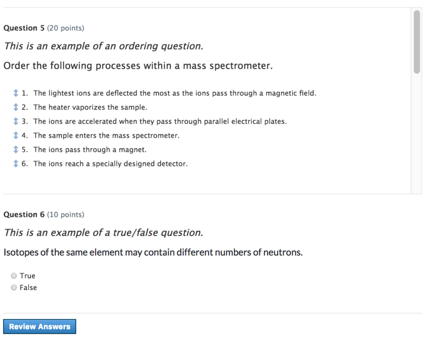
Task: Click the reorder arrows beside item 5
Action: [16, 149]
